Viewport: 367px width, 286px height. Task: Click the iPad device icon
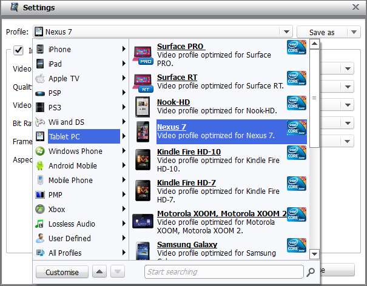tap(40, 64)
